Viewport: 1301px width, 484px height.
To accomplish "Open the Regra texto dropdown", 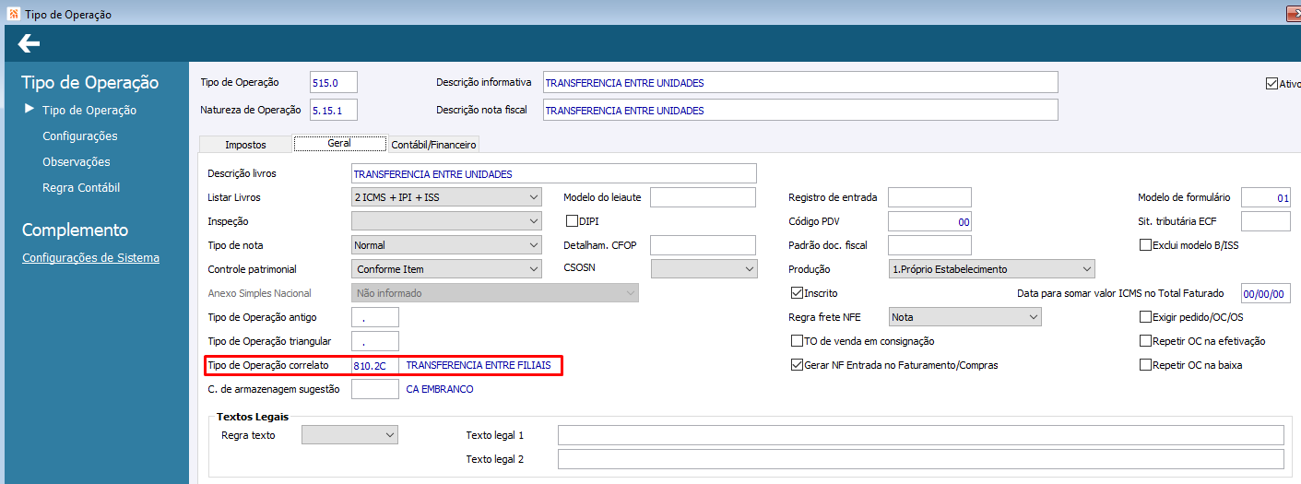I will point(349,435).
